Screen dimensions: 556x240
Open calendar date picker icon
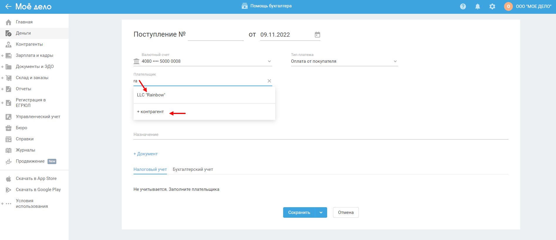pos(317,35)
